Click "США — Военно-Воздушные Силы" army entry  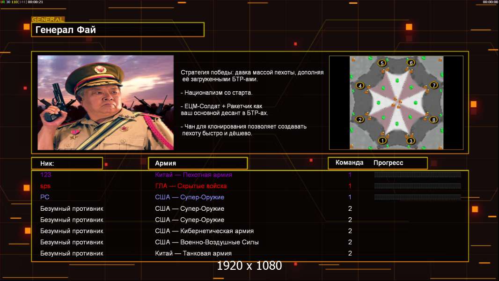[x=207, y=242]
